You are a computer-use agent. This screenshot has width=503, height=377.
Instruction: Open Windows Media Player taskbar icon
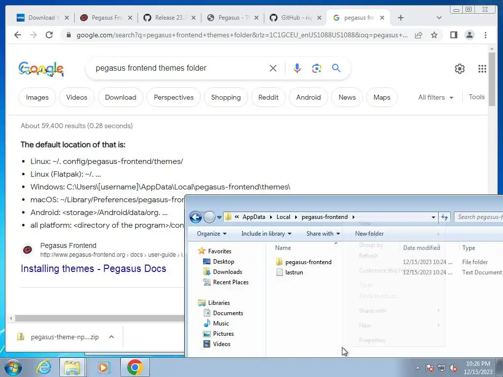[x=103, y=367]
